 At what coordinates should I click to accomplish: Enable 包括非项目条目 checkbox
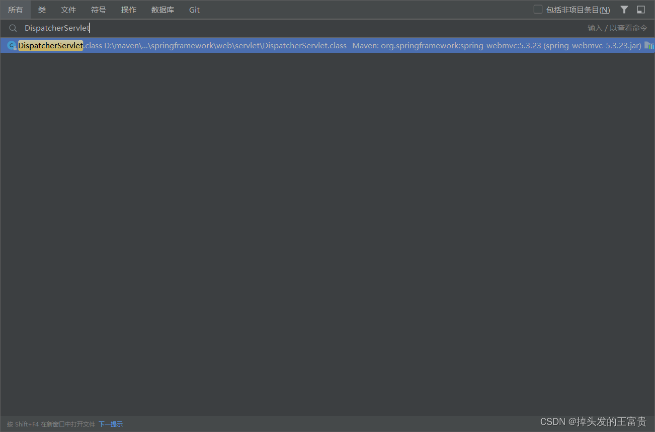[538, 10]
